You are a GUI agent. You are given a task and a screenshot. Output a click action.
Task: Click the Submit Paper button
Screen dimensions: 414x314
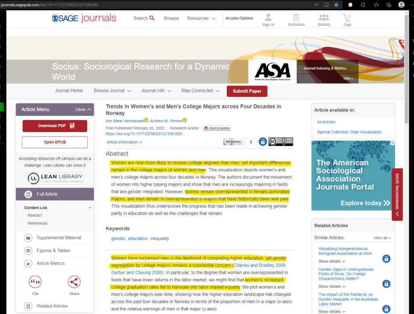click(x=247, y=91)
